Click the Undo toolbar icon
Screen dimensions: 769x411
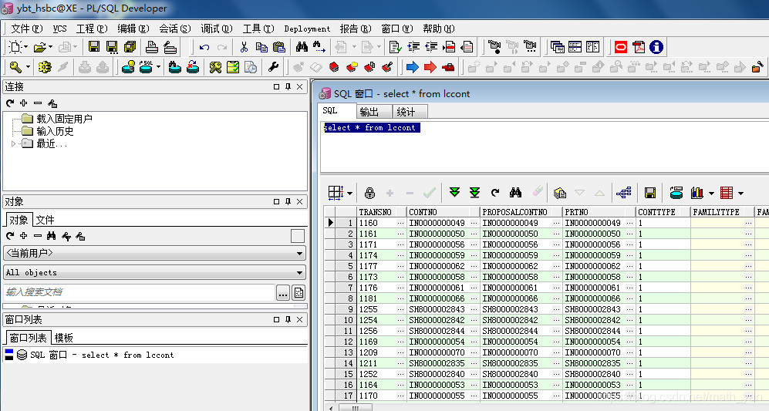point(204,47)
